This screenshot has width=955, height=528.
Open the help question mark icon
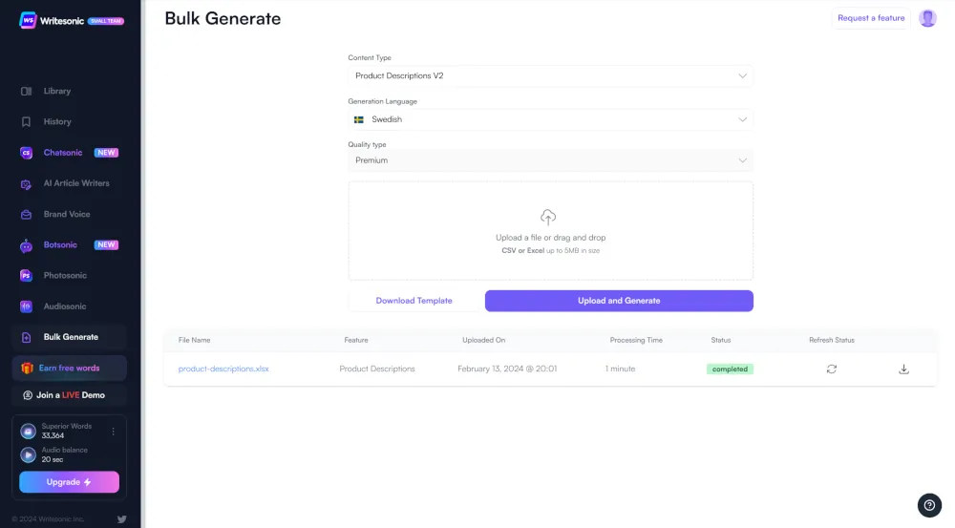pyautogui.click(x=929, y=506)
